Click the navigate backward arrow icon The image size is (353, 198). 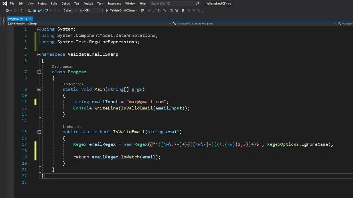click(7, 10)
